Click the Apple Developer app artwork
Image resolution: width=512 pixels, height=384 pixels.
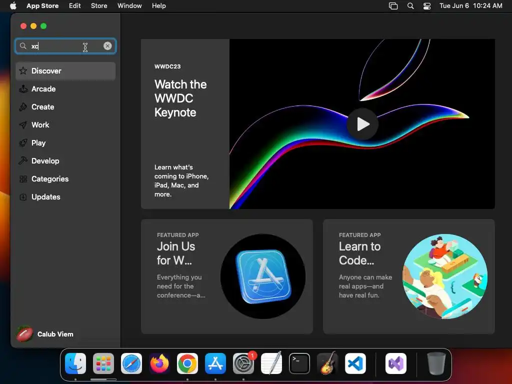(263, 276)
